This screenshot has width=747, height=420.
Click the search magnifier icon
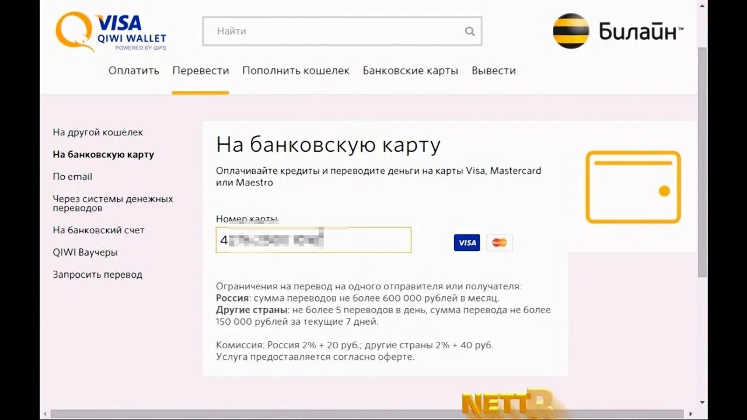pos(470,32)
